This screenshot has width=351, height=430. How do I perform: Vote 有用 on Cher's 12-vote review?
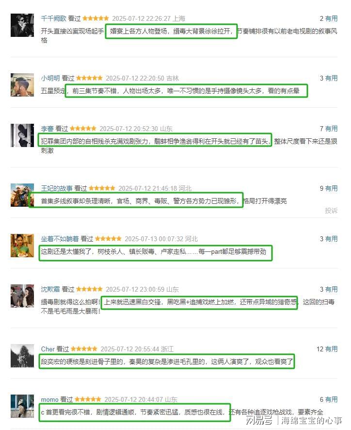tap(331, 349)
